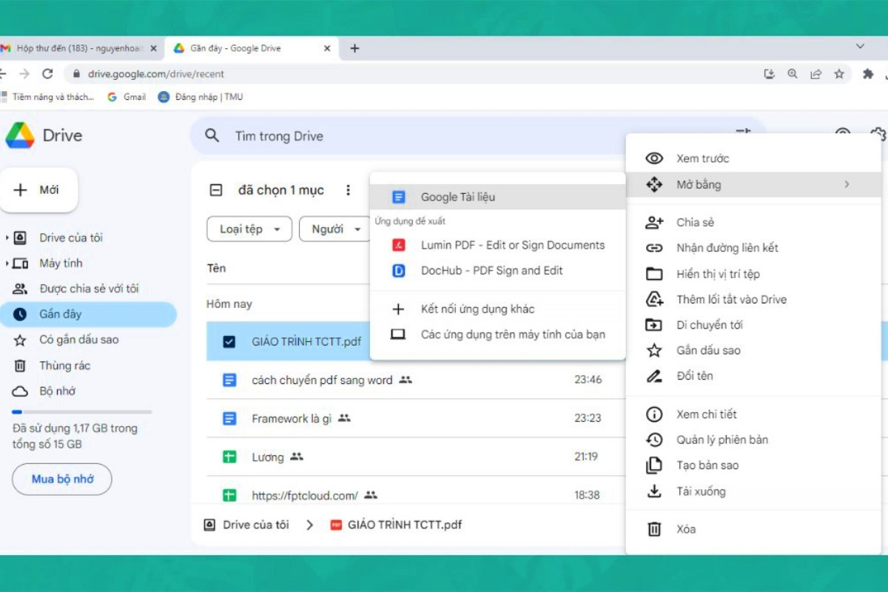The image size is (888, 592).
Task: Go forward with the browser arrow
Action: pos(24,74)
